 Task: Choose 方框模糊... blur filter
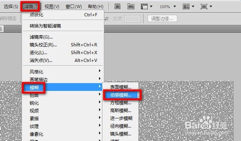121,103
